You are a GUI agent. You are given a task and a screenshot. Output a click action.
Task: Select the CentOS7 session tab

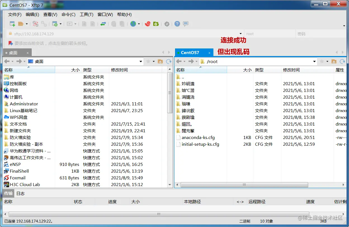pos(194,52)
